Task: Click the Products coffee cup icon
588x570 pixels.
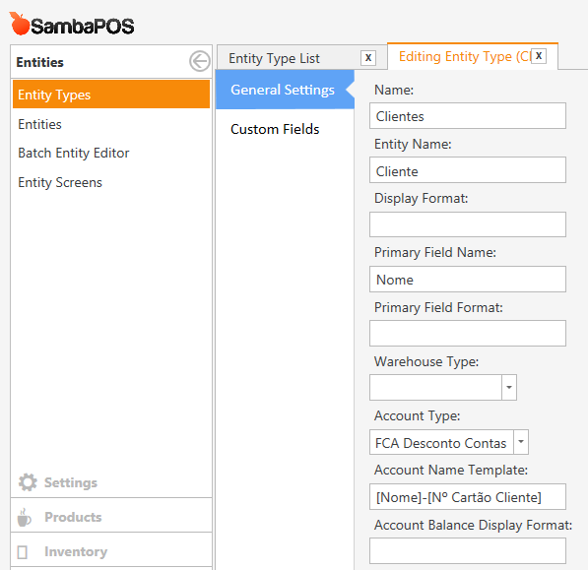Action: click(x=25, y=518)
